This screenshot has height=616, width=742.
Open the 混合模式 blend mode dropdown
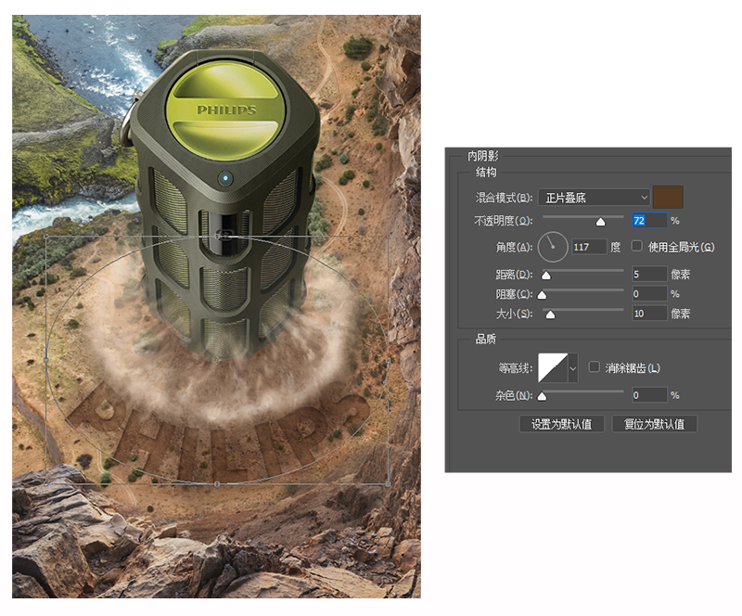point(595,198)
